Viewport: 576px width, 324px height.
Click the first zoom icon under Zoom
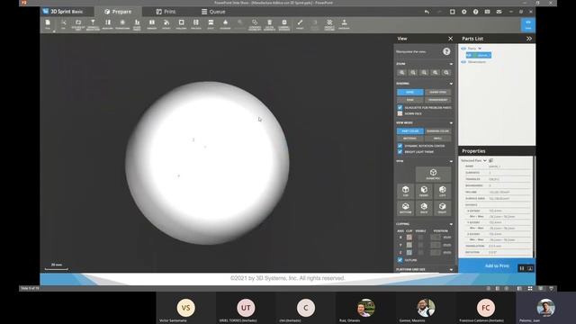(402, 72)
